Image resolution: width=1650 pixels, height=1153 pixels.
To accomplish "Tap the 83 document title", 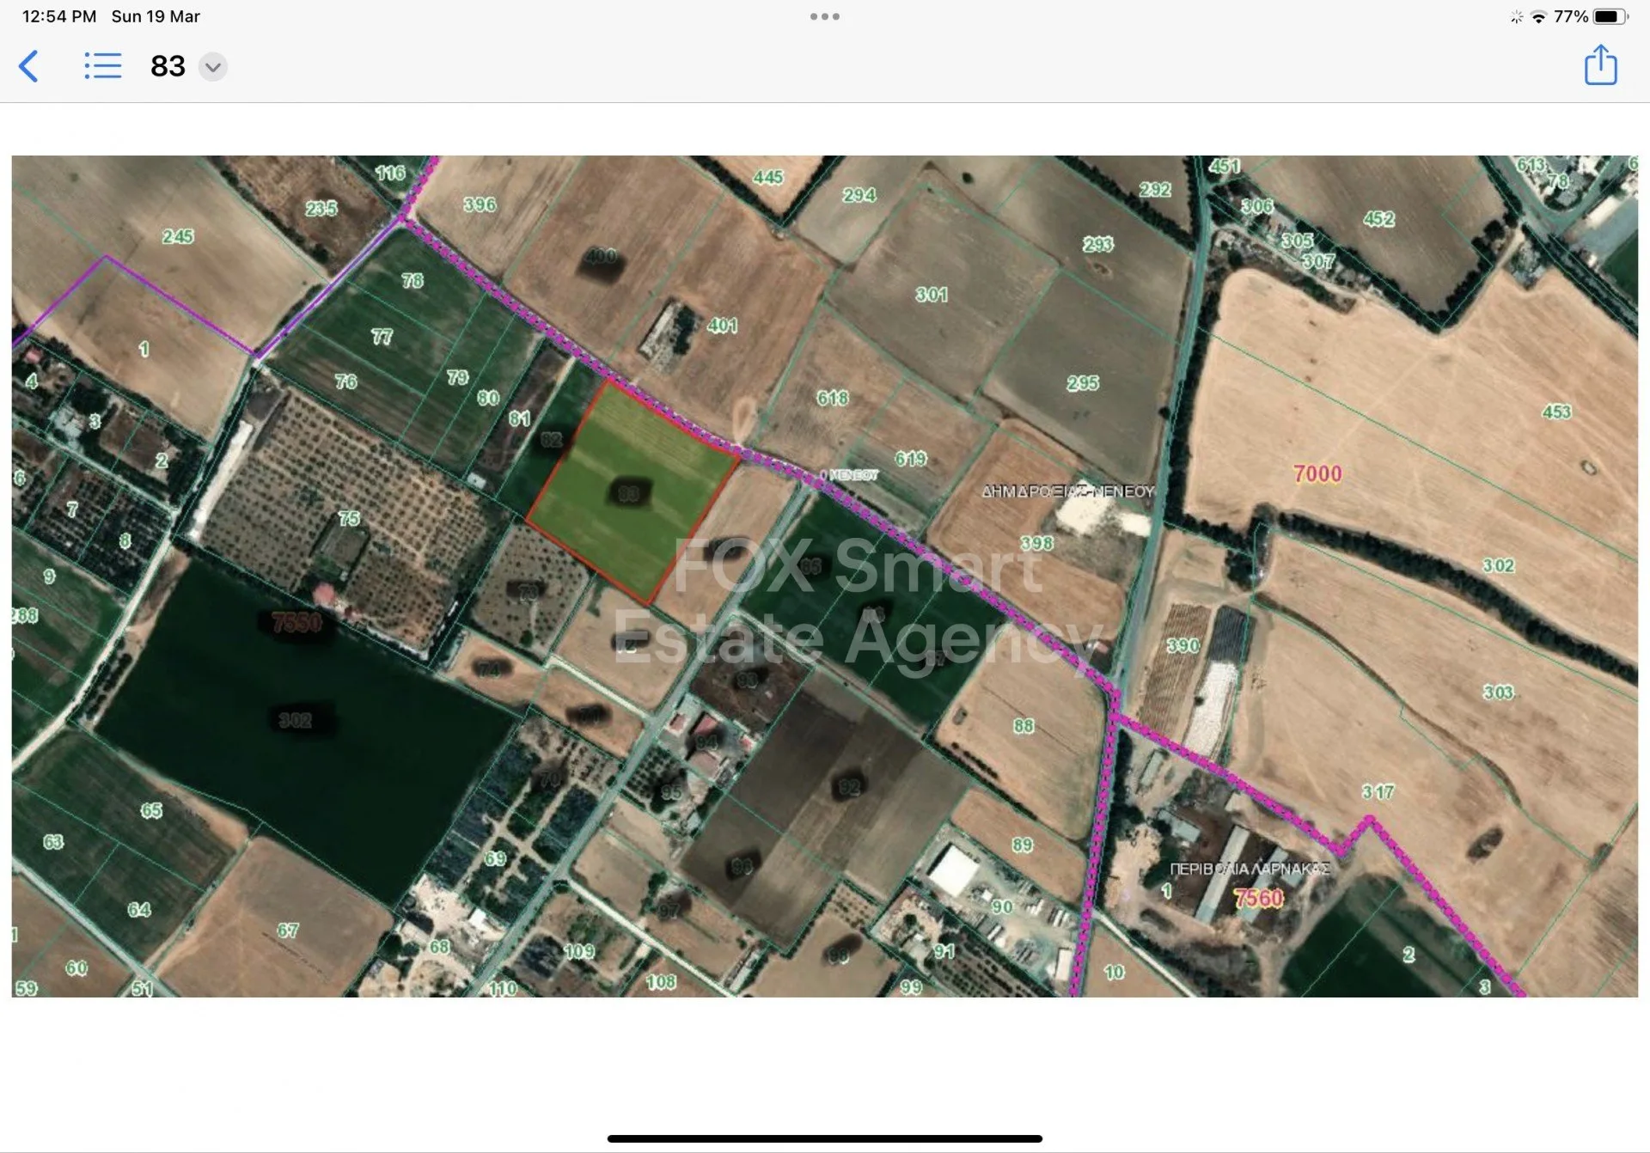I will pyautogui.click(x=168, y=66).
